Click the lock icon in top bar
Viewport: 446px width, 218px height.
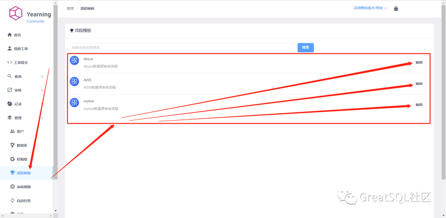pos(396,8)
